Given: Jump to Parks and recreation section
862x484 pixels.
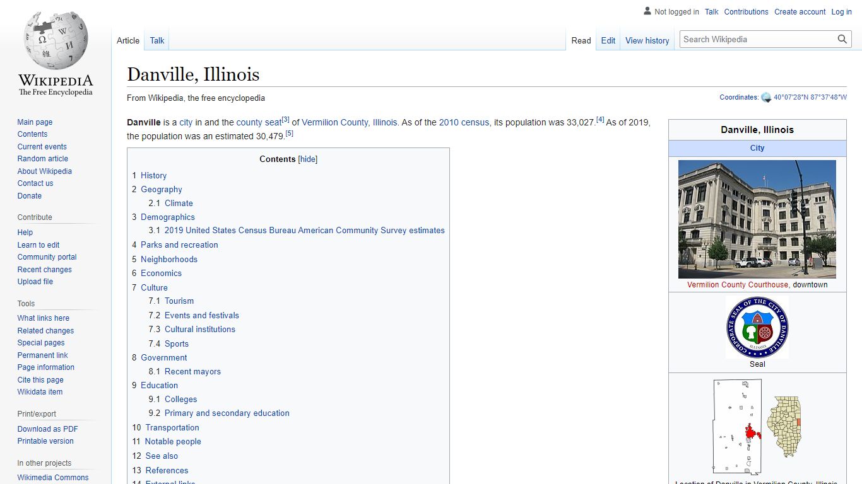Looking at the screenshot, I should click(x=179, y=245).
